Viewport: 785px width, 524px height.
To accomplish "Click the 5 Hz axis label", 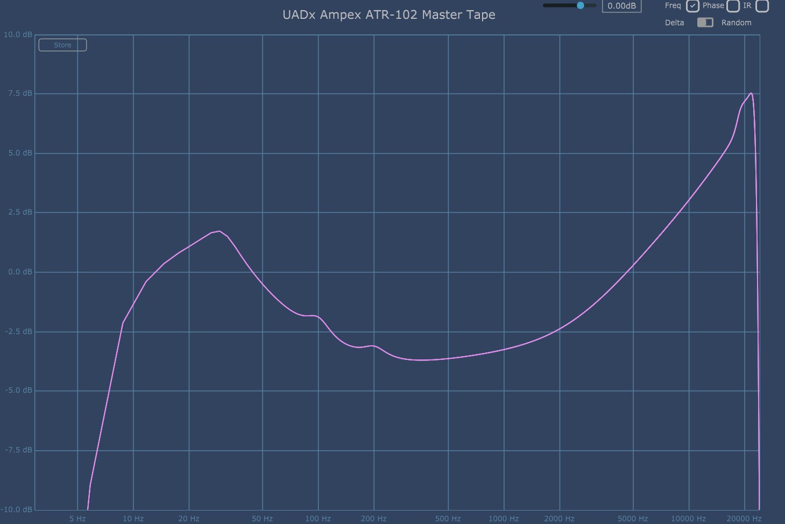I will (77, 519).
